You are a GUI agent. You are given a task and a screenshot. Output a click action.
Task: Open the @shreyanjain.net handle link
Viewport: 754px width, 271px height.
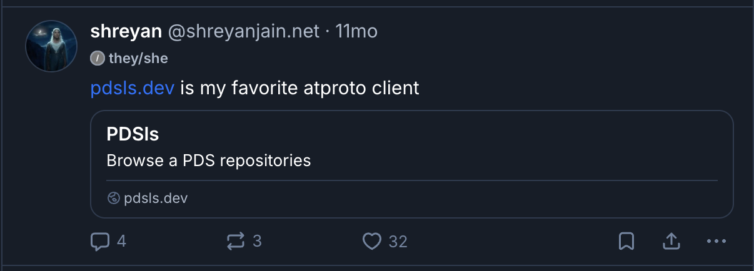243,31
